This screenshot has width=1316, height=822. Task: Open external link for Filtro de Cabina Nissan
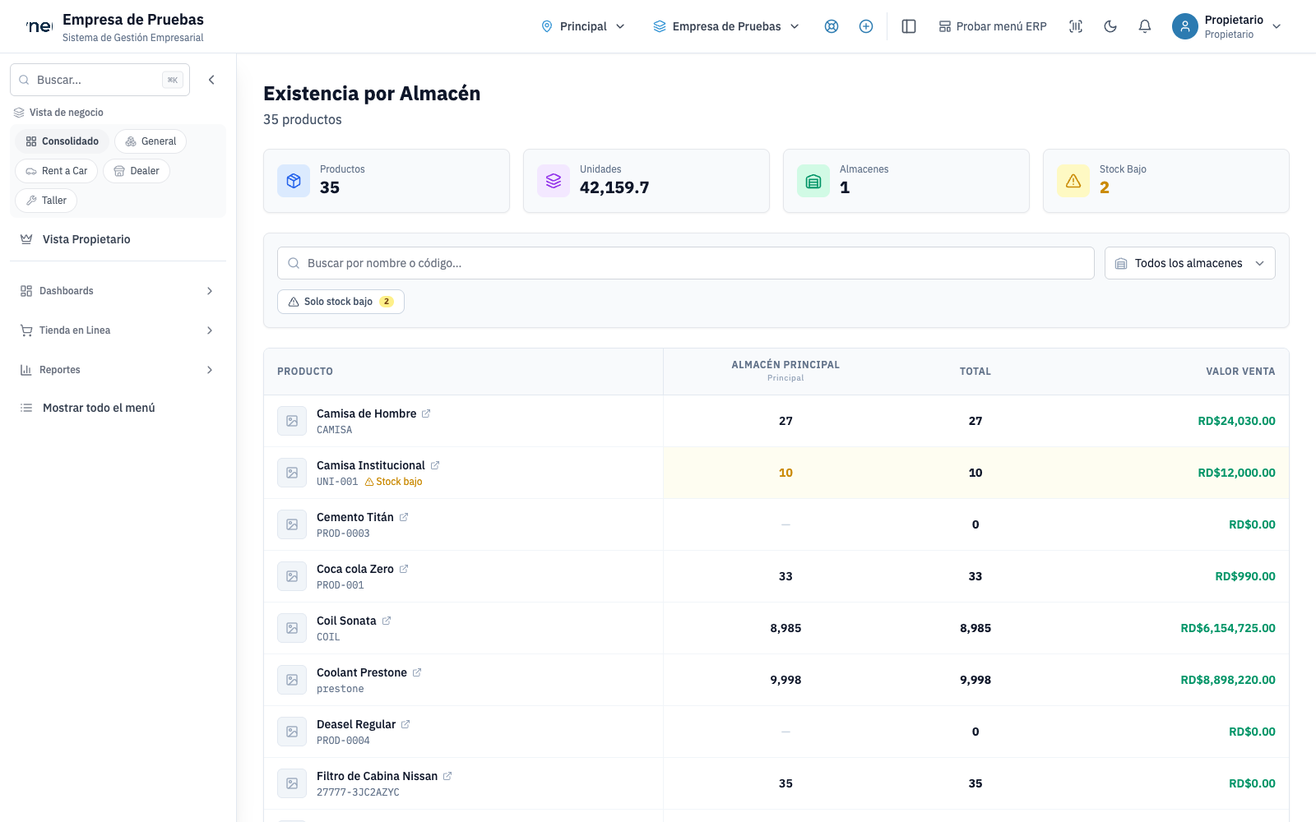pyautogui.click(x=447, y=776)
